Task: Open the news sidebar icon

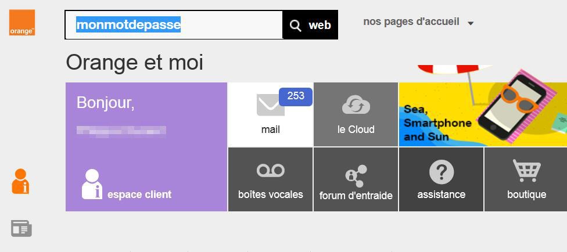Action: [21, 228]
